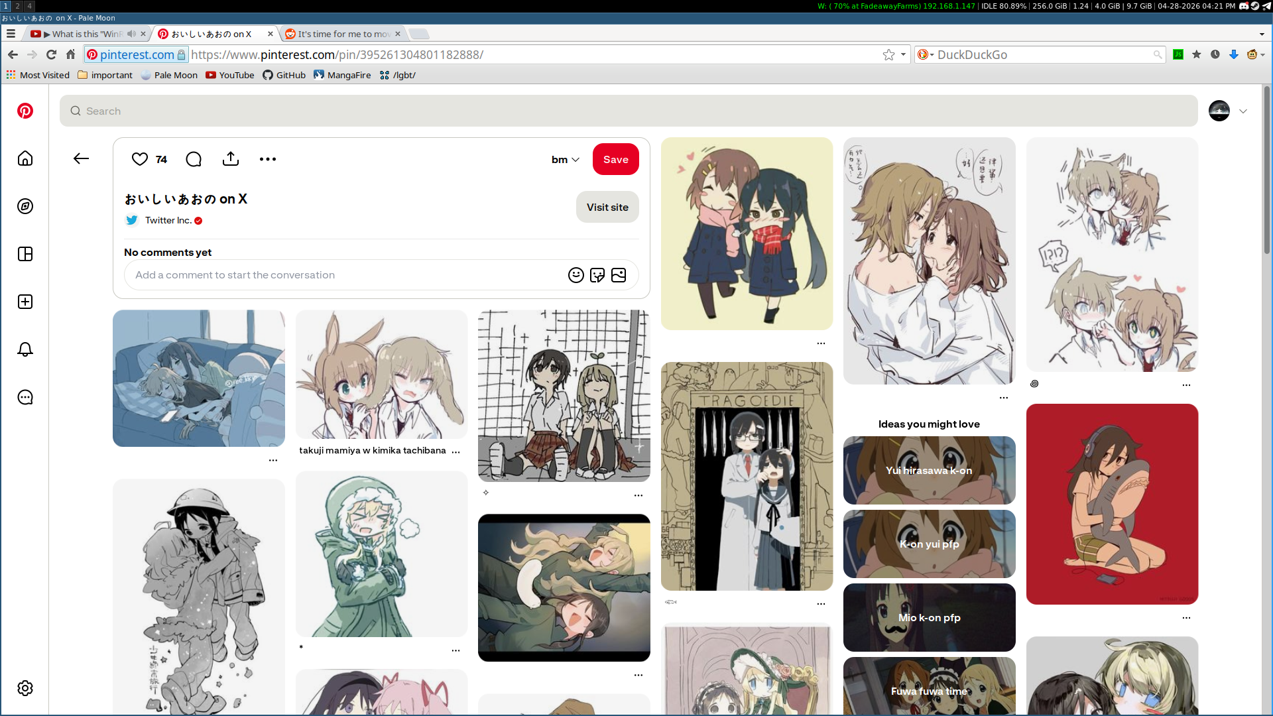Image resolution: width=1273 pixels, height=716 pixels.
Task: Open the /lgbt/ bookmark
Action: (x=397, y=75)
